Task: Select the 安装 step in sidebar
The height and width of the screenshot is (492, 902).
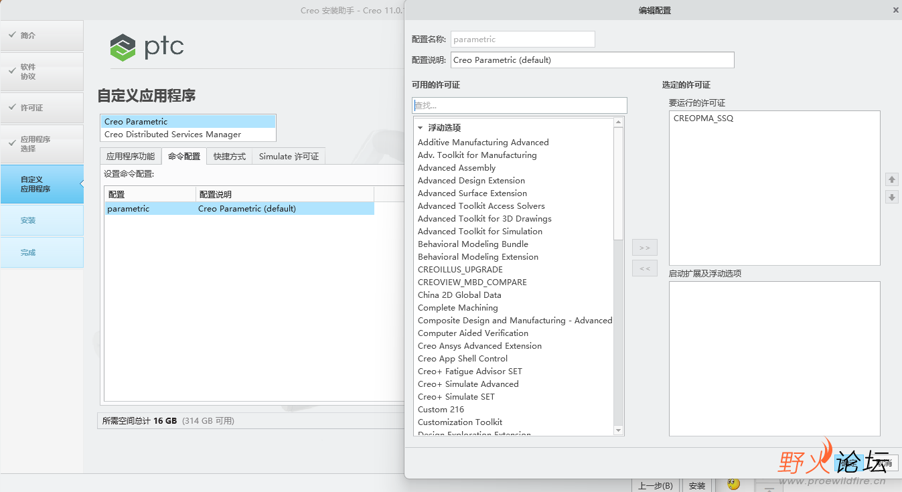Action: click(42, 220)
